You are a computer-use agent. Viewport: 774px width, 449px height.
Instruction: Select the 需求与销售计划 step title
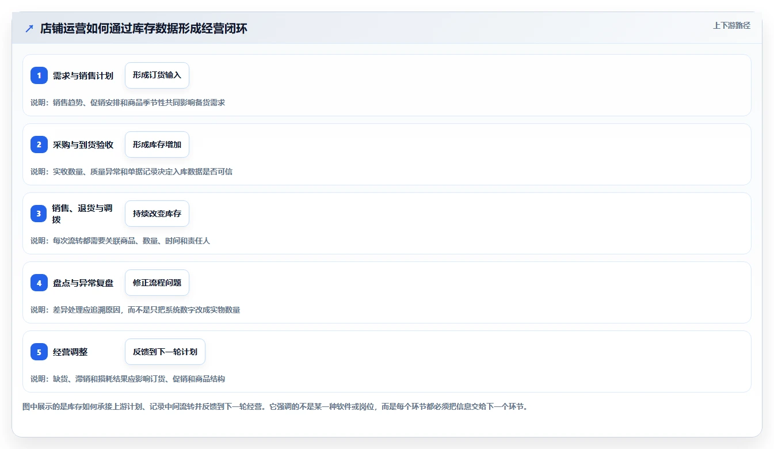pyautogui.click(x=83, y=75)
